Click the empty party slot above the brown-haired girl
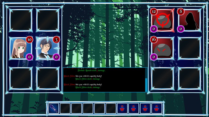209x117 pixels. click(x=21, y=20)
